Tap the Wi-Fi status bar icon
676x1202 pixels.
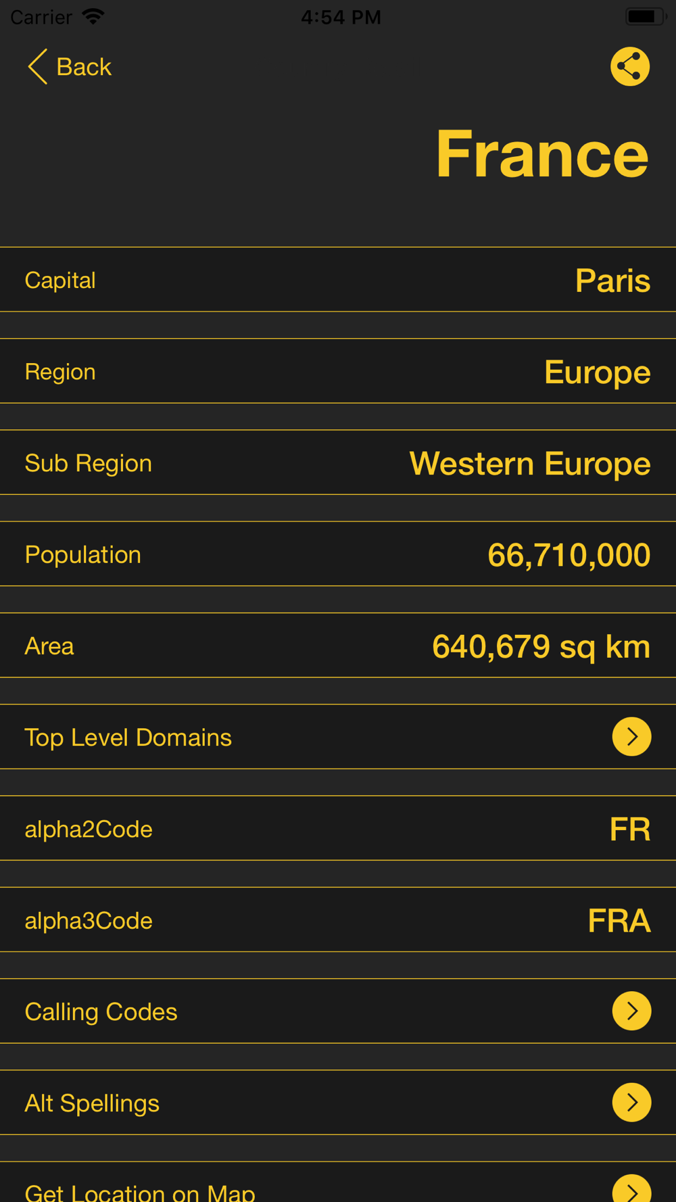93,16
